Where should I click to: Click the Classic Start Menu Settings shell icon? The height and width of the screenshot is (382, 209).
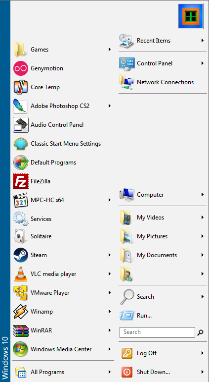tap(21, 144)
